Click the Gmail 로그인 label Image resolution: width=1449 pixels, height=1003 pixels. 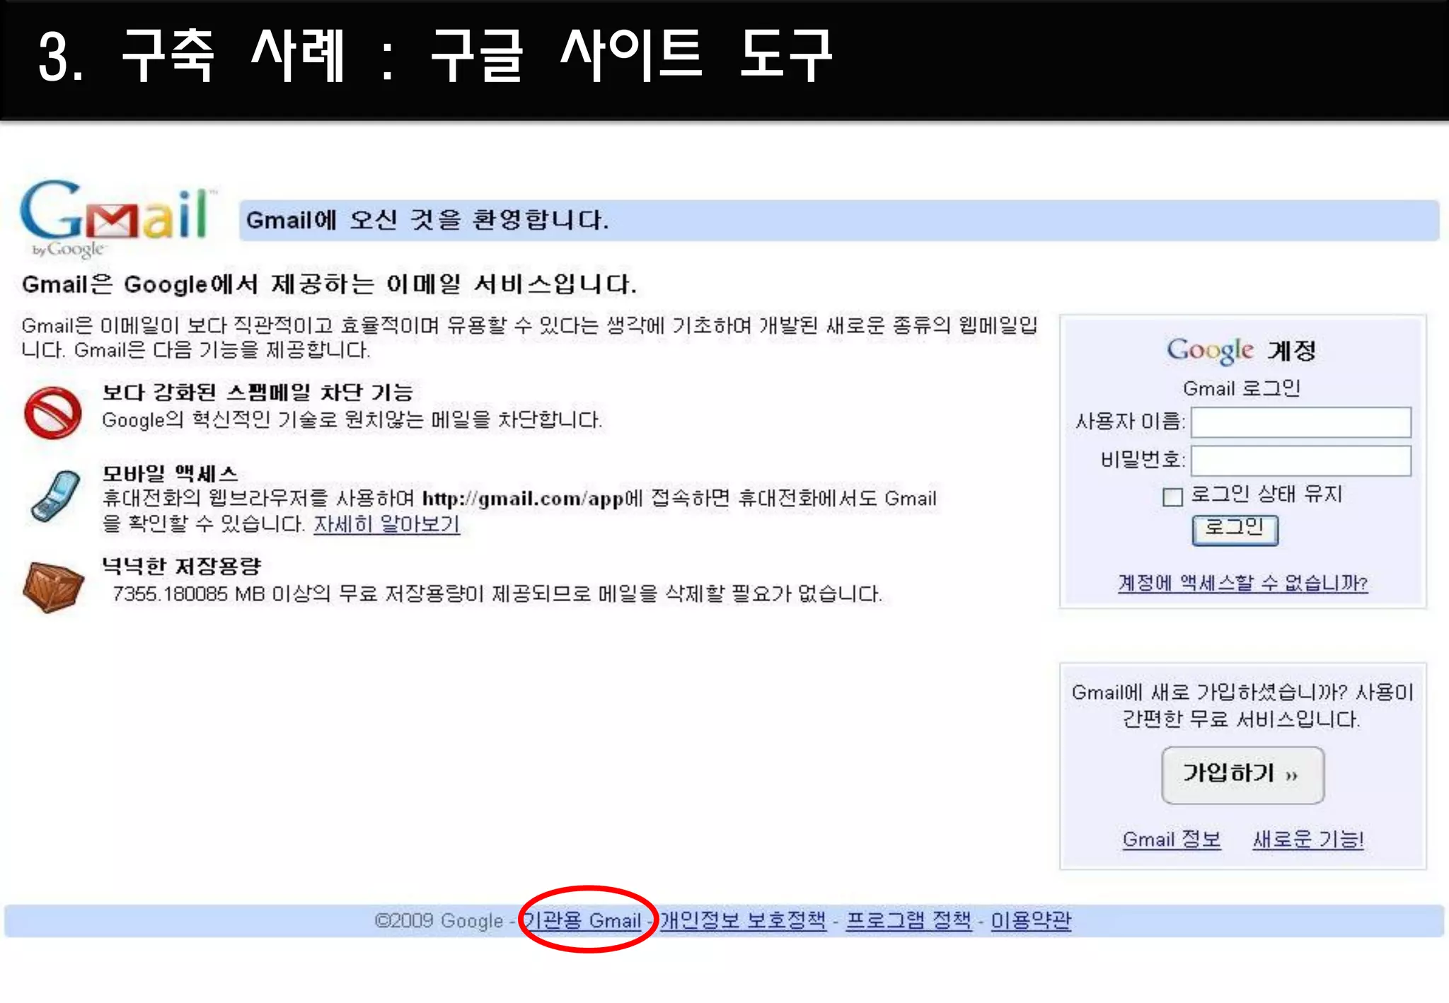point(1242,388)
